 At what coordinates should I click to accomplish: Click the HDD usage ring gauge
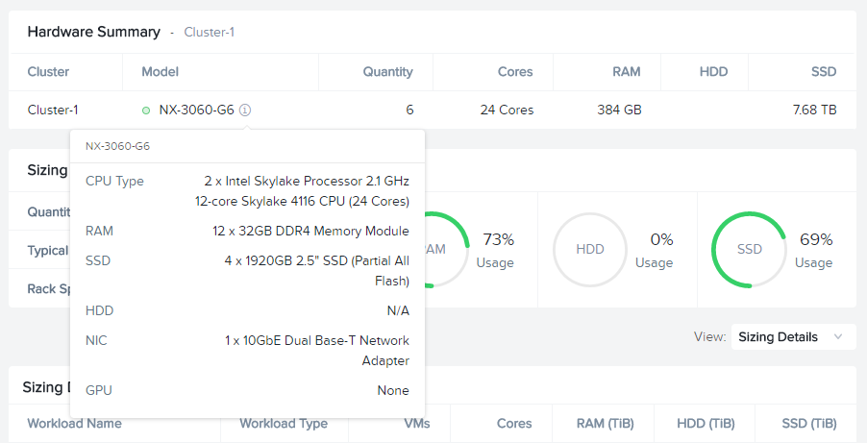(590, 250)
